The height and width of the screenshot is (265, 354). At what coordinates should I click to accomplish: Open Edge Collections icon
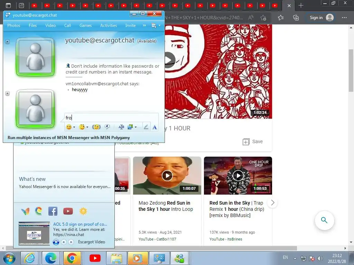click(x=296, y=18)
